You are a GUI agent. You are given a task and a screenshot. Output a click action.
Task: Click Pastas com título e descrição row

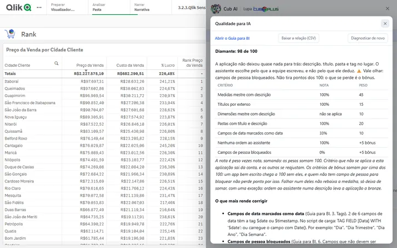(301, 123)
